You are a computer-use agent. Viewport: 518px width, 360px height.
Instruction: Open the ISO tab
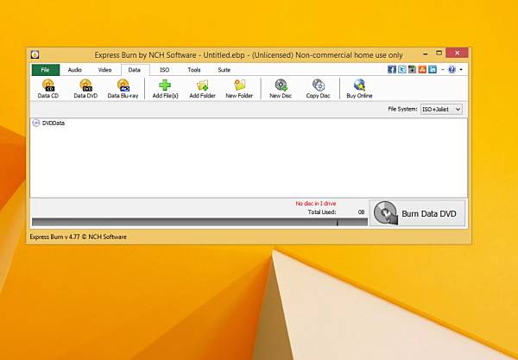[x=165, y=70]
